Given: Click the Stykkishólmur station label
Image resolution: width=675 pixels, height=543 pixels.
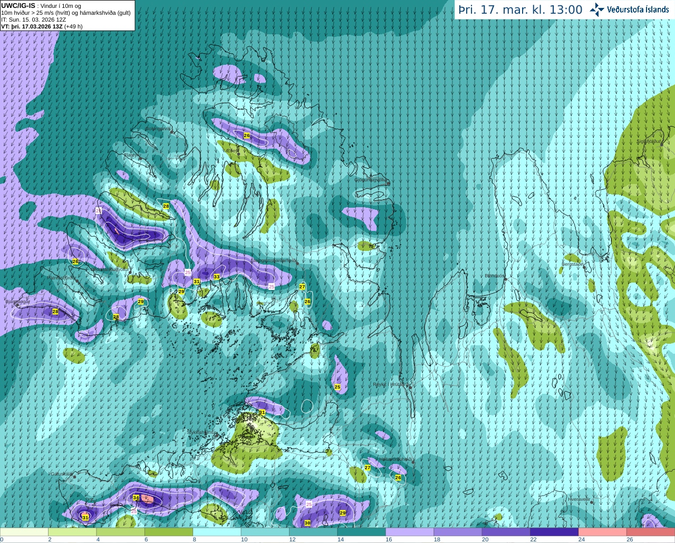Looking at the screenshot, I should pyautogui.click(x=201, y=432).
